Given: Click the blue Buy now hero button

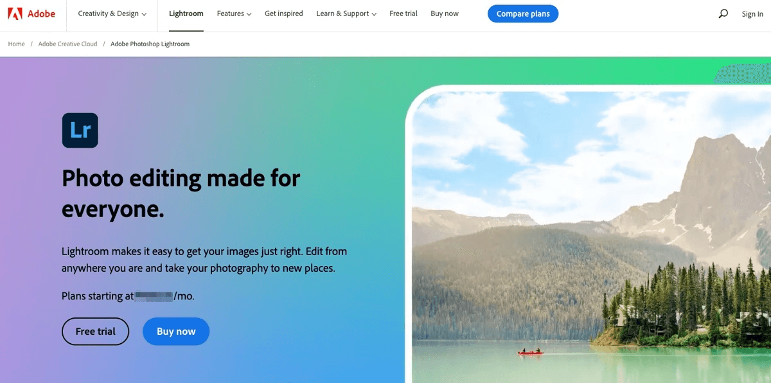Looking at the screenshot, I should (x=176, y=332).
